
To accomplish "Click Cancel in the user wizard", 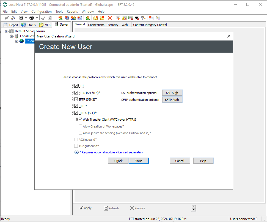I will tap(180, 161).
